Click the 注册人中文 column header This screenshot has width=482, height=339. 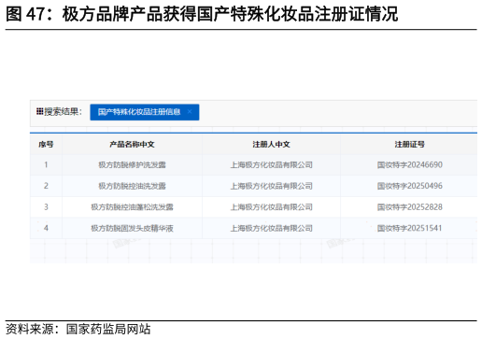pos(271,144)
